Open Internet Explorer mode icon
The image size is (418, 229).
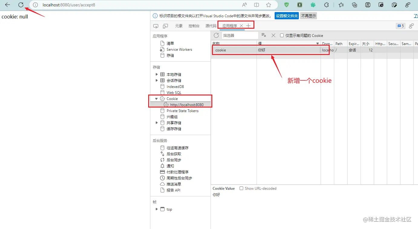click(x=381, y=5)
